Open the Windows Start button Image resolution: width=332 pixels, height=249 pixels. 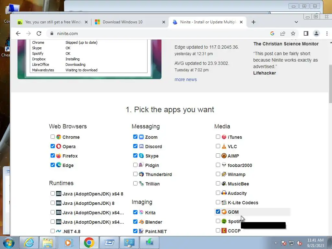9,243
